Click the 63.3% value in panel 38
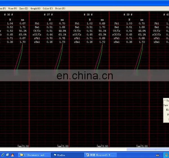Screen dimensions: 169x158 click(103, 35)
